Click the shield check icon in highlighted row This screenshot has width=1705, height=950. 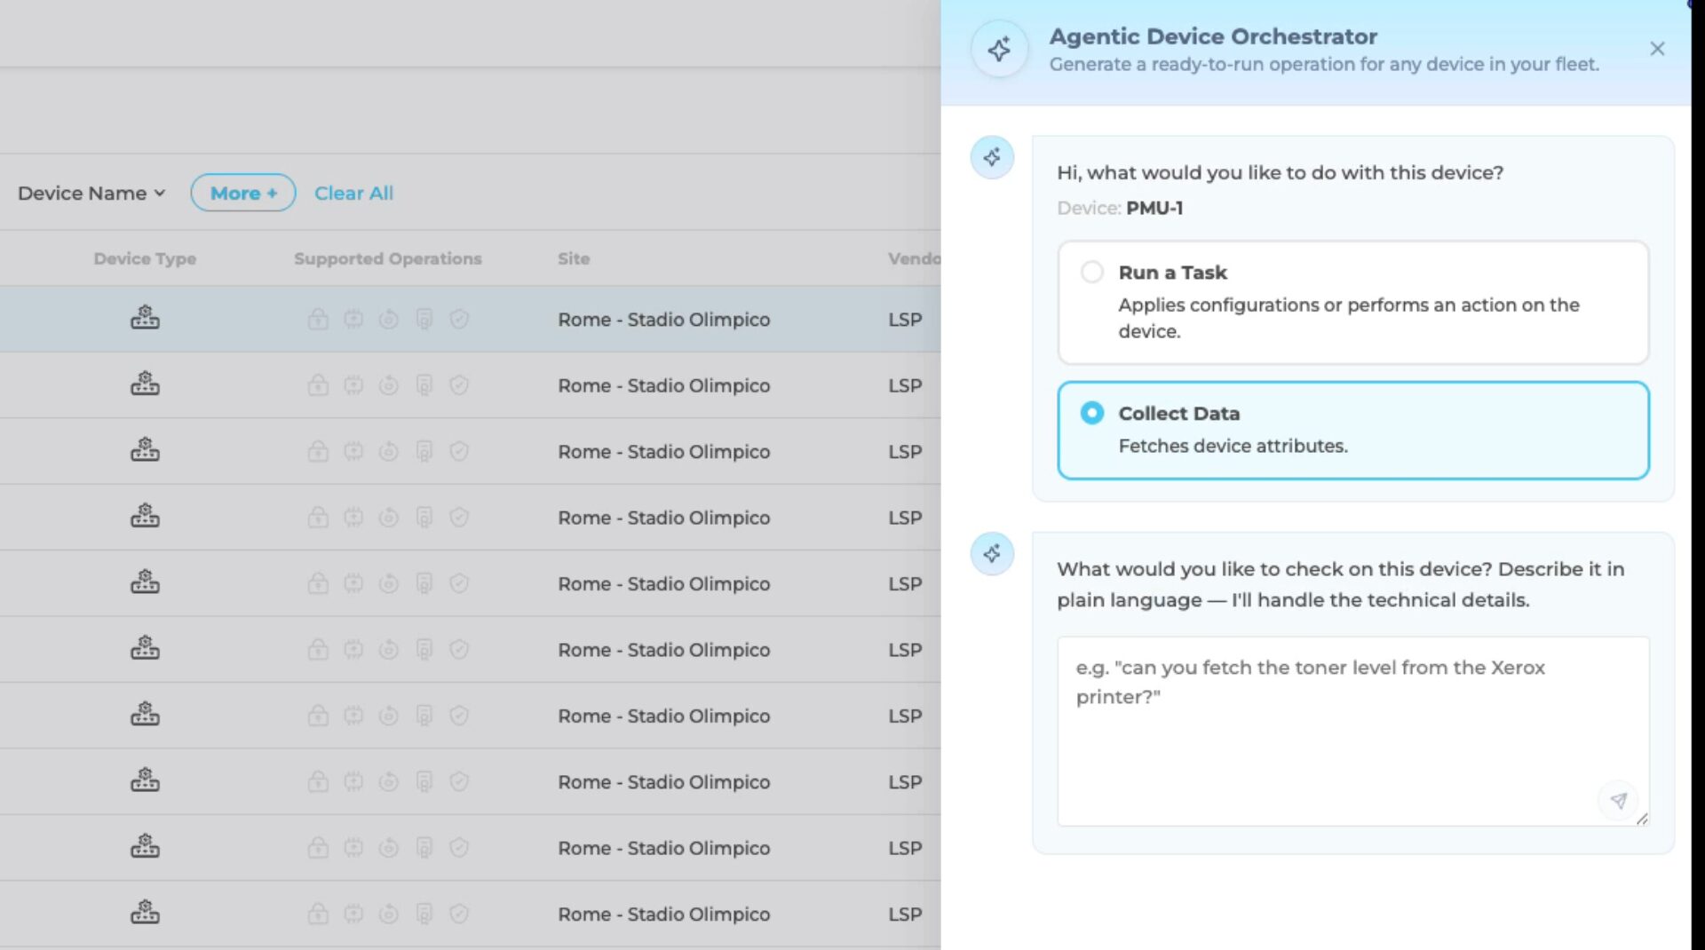459,319
